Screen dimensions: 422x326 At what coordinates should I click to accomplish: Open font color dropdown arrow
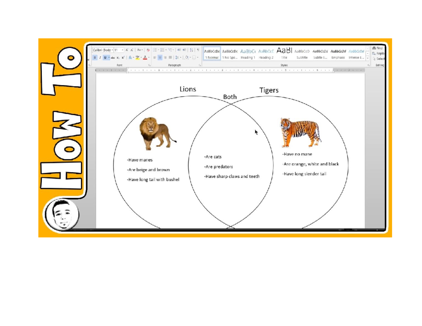pyautogui.click(x=149, y=57)
